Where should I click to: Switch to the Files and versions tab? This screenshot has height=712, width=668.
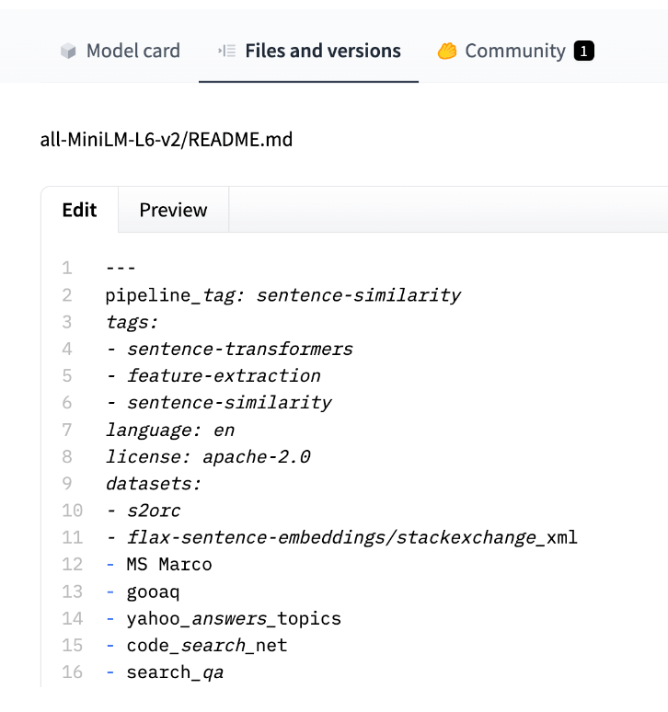point(322,52)
